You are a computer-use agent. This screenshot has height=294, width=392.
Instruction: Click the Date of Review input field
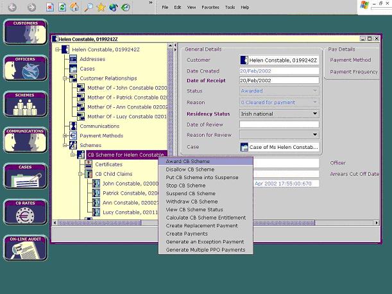[278, 124]
